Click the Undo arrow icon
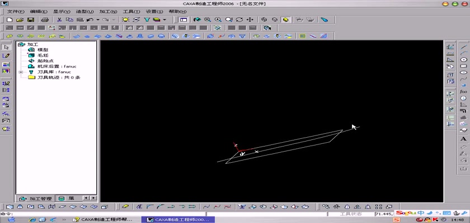 click(x=90, y=20)
